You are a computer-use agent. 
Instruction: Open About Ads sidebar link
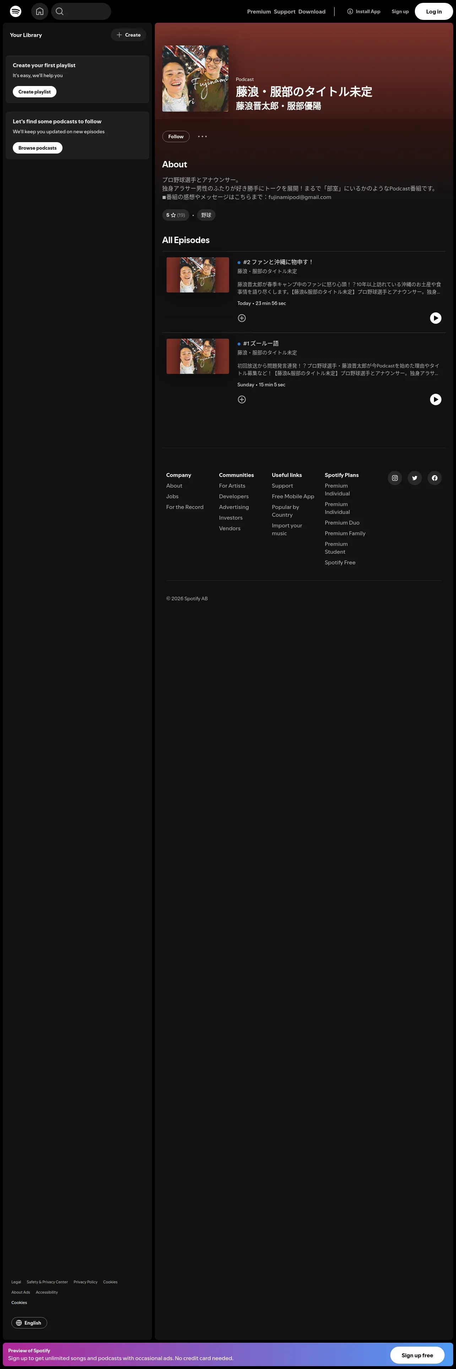(x=21, y=1292)
